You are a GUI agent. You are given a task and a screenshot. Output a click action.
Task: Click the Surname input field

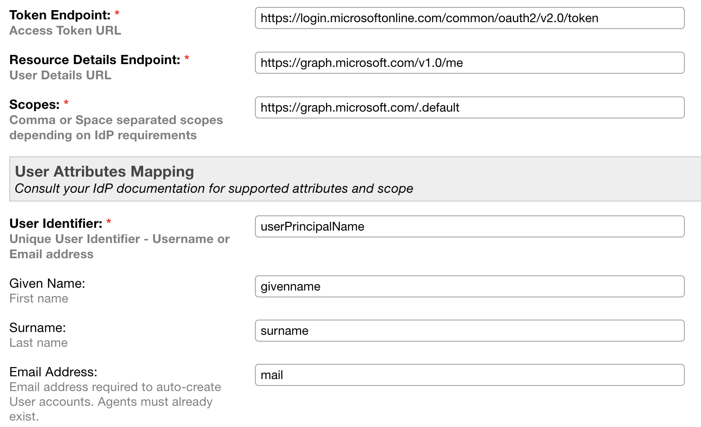[469, 331]
